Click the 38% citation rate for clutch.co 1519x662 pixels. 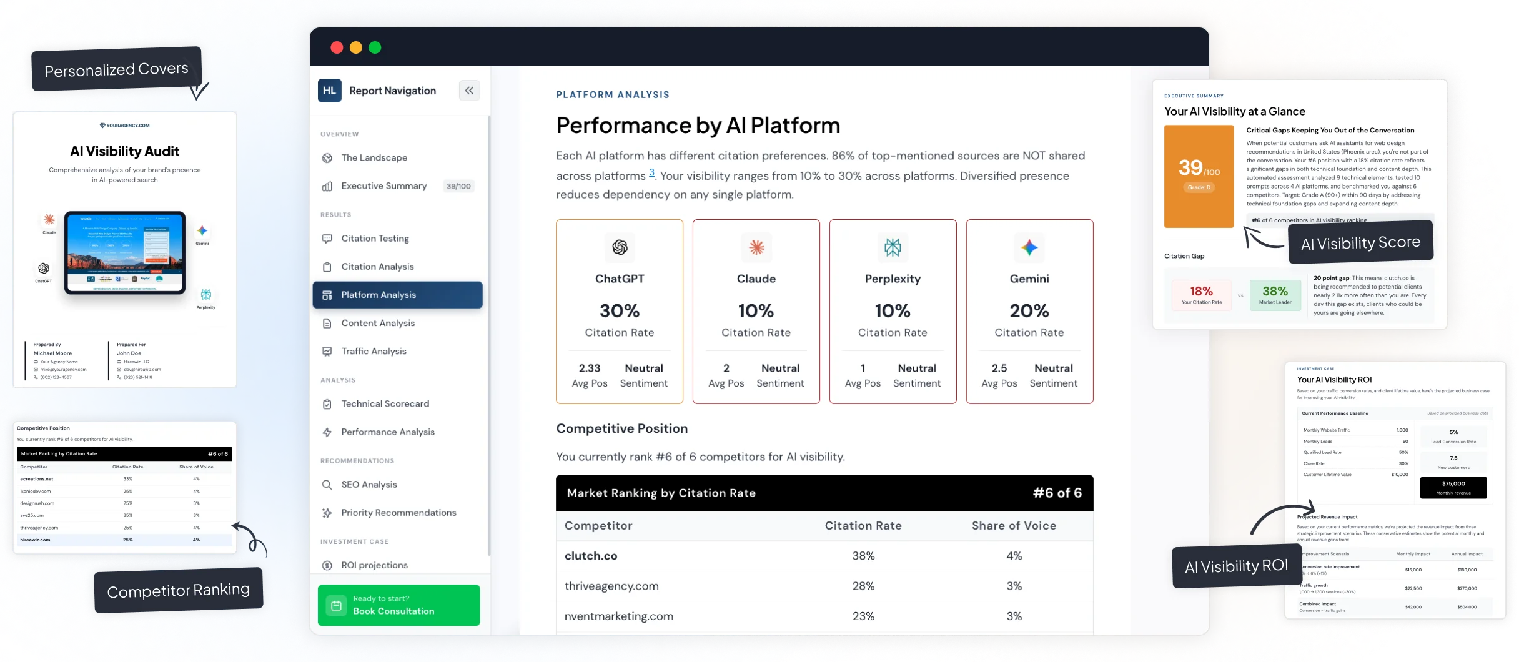[x=863, y=556]
